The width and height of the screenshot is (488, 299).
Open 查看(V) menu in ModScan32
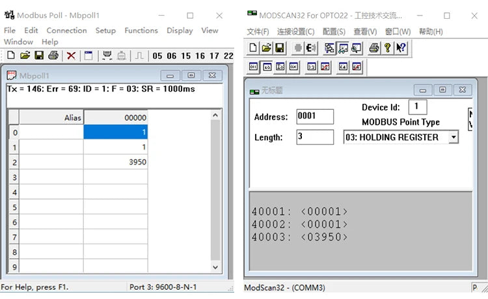pyautogui.click(x=365, y=32)
